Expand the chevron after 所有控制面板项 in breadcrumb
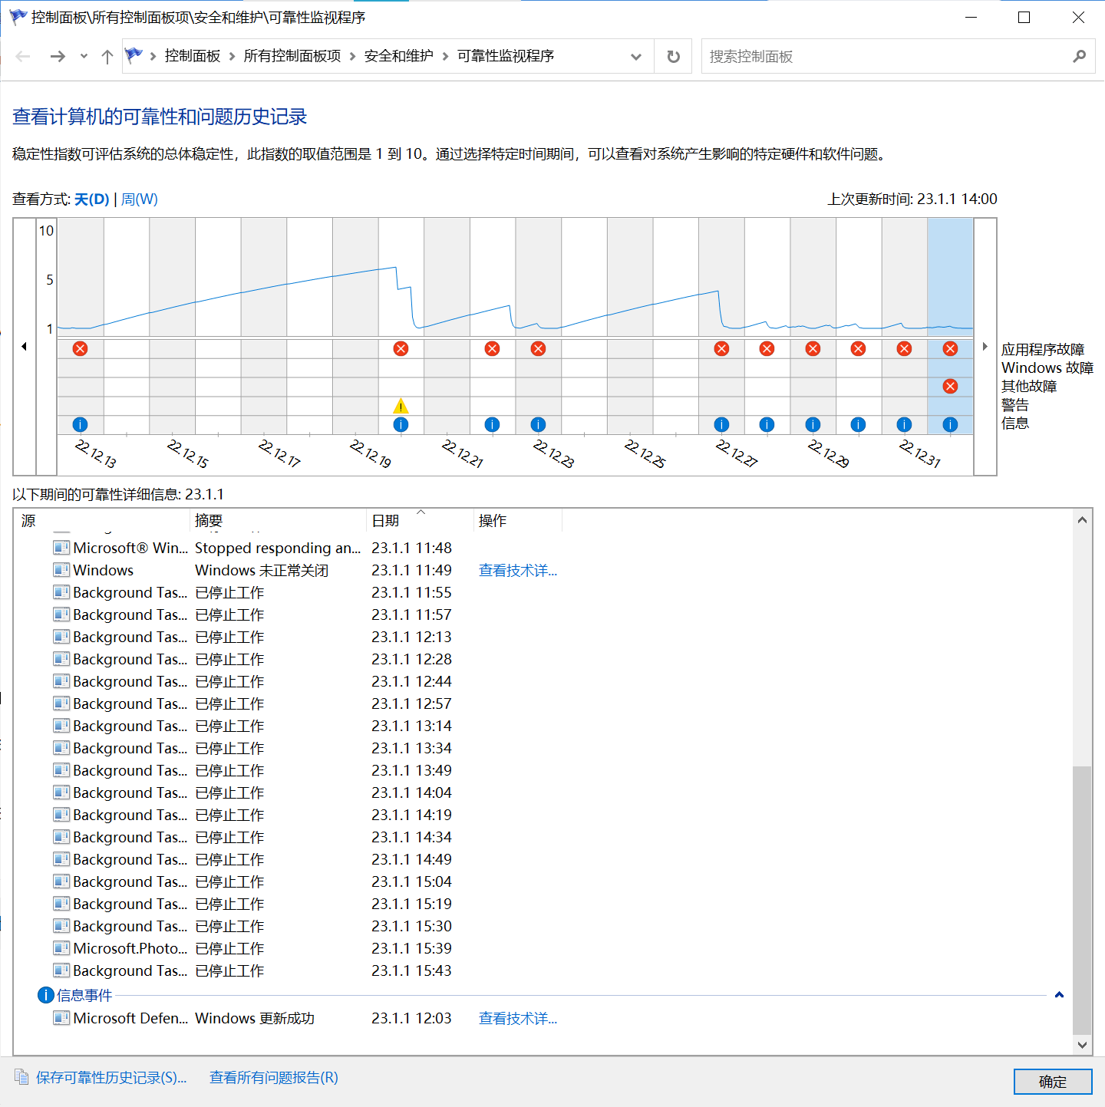Viewport: 1105px width, 1107px height. pyautogui.click(x=353, y=57)
